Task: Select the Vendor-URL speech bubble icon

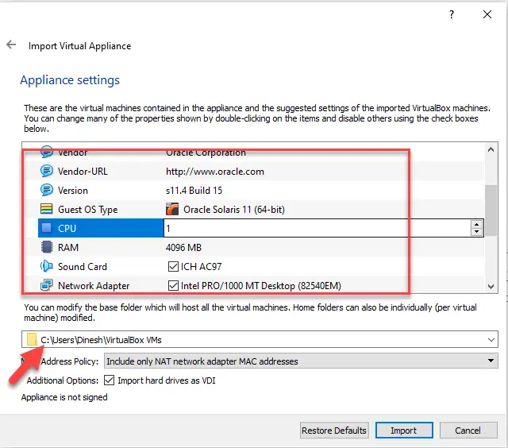Action: point(47,171)
